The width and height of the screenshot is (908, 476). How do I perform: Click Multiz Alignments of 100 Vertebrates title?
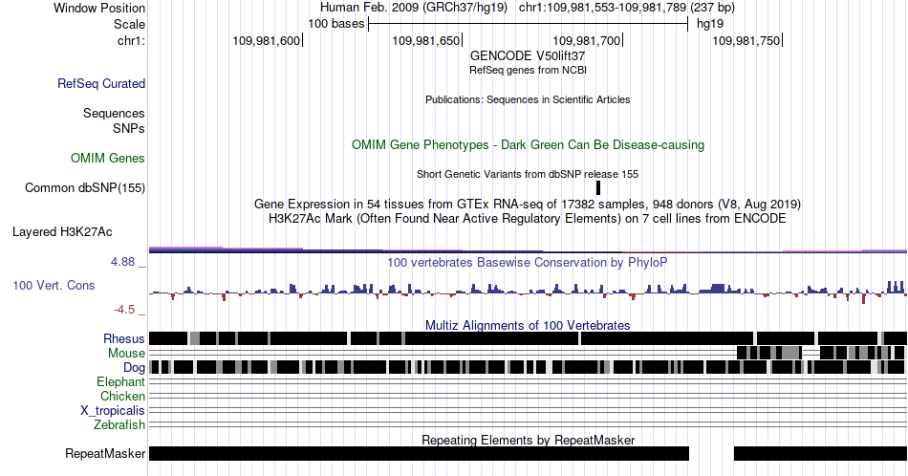528,325
